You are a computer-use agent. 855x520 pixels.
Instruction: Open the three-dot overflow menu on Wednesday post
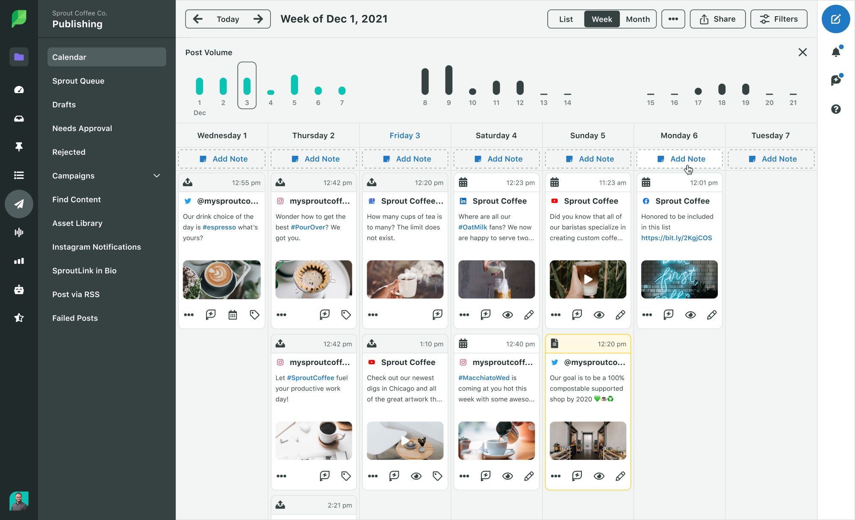189,315
